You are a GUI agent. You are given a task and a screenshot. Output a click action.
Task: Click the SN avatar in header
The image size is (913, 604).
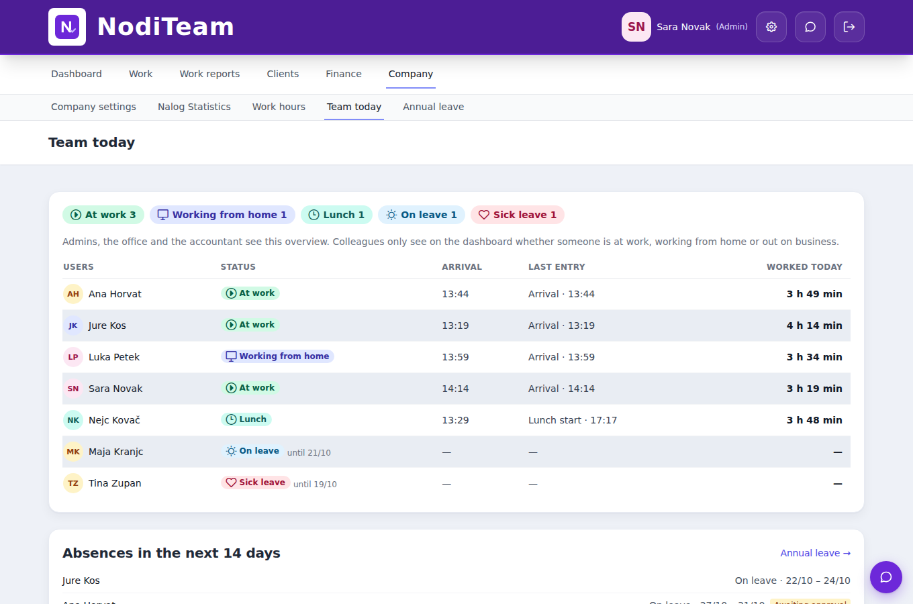point(636,27)
